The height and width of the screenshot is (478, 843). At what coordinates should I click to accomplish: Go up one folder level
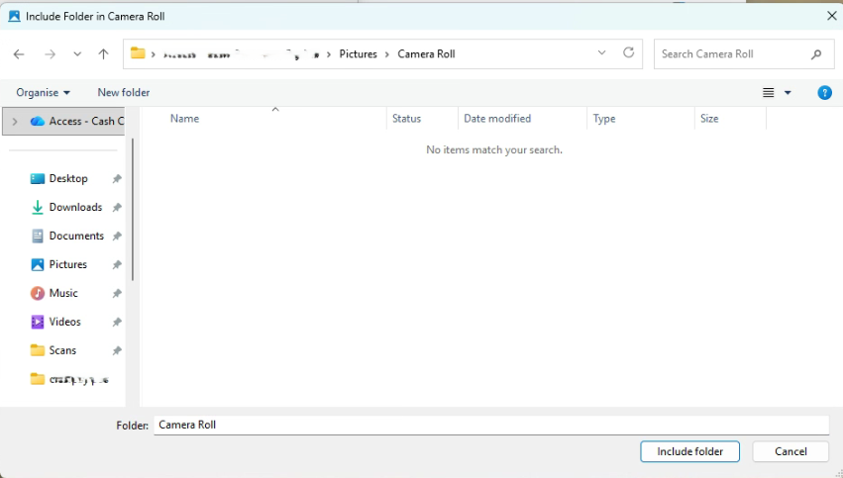pyautogui.click(x=103, y=54)
